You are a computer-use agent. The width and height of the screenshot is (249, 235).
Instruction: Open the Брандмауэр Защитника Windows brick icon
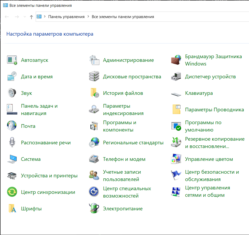[x=176, y=60]
